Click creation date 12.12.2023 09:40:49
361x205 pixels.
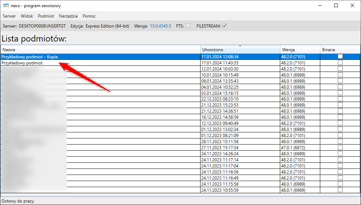[220, 123]
